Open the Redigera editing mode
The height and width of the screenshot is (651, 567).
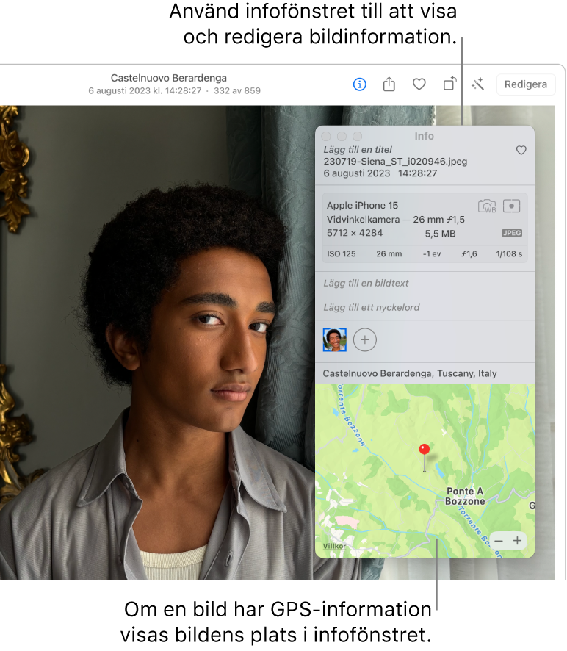click(x=525, y=84)
